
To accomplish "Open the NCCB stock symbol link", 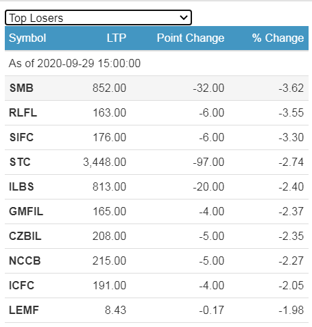I will click(25, 261).
